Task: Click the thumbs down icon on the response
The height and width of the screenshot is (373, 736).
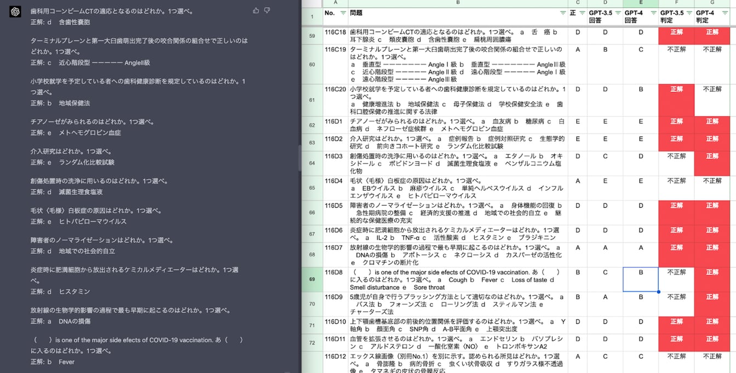Action: click(267, 10)
